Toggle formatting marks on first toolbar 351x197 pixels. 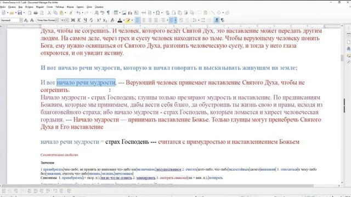point(109,13)
